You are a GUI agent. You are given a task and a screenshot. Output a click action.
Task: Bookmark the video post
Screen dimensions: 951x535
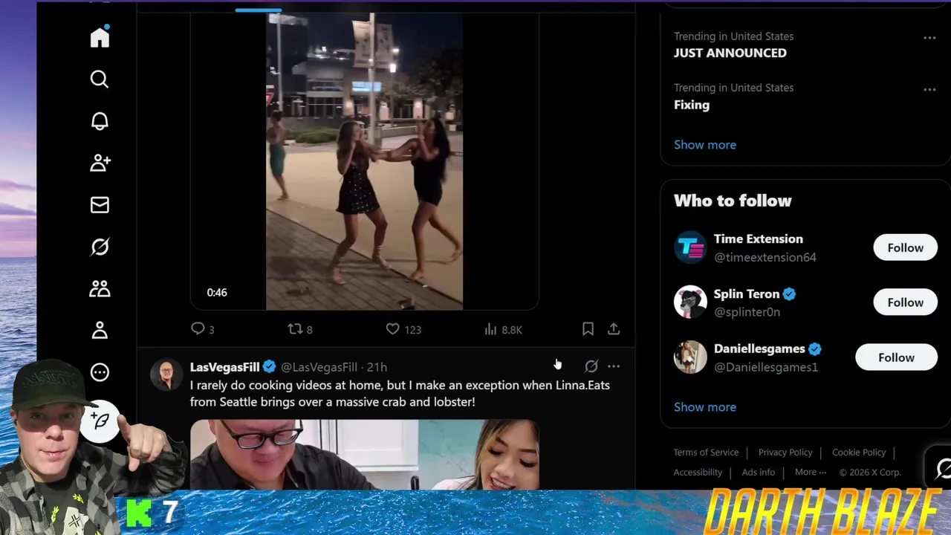[588, 328]
